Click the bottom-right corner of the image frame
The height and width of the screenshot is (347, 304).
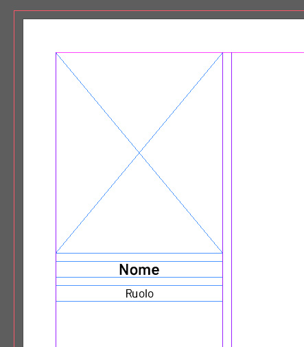(222, 253)
